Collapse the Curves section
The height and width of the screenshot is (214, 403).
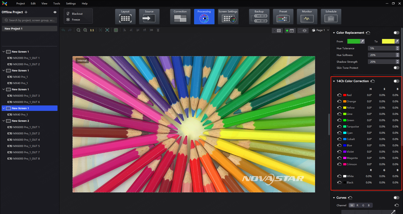[x=334, y=198]
